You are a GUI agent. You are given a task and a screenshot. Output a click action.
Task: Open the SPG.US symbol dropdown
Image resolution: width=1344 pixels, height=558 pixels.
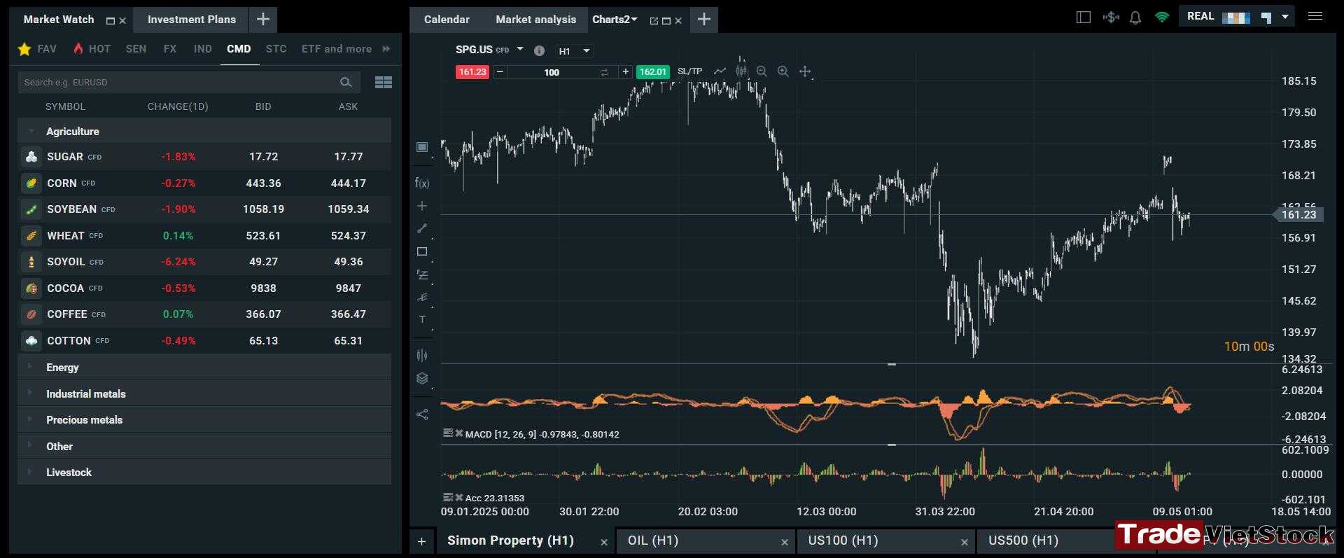pyautogui.click(x=519, y=49)
